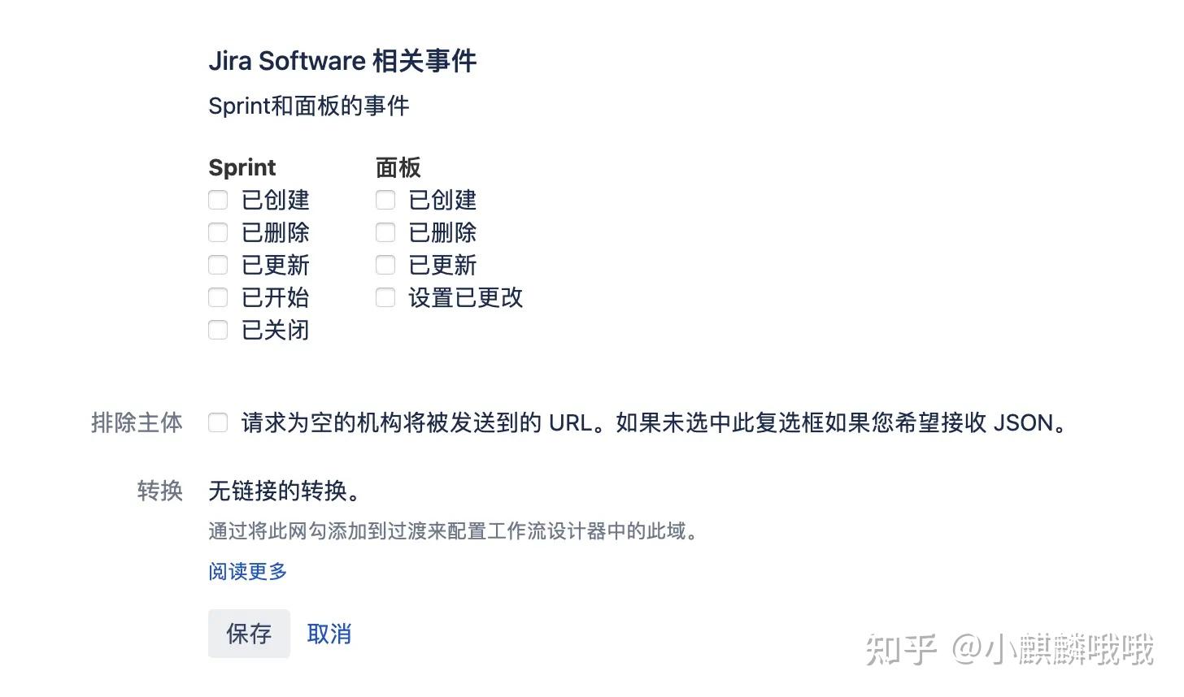The image size is (1184, 697).
Task: Click the 转换 section label
Action: point(159,490)
